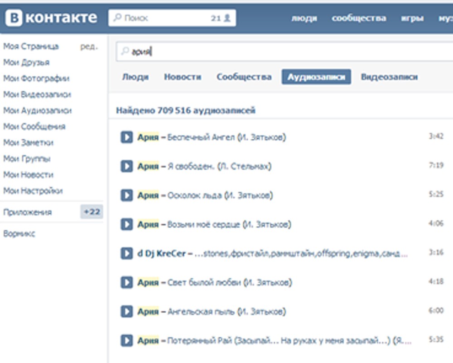Open игры in the top navigation
453x363 pixels.
coord(412,18)
